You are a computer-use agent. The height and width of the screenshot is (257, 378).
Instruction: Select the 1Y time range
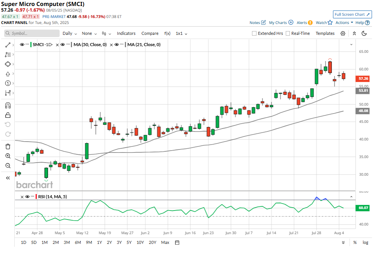pyautogui.click(x=100, y=242)
